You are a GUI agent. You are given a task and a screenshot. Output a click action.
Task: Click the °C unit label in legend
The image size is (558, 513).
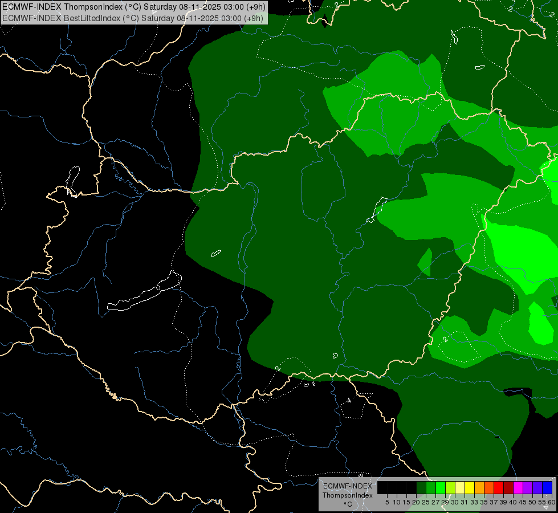coord(348,504)
